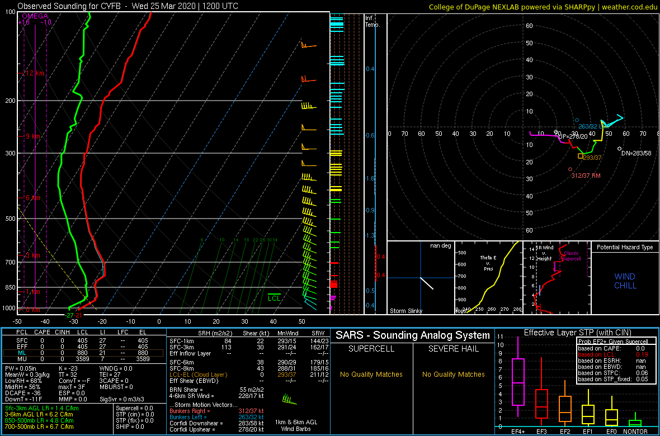660x436 pixels.
Task: Click the green NONTOR box plot
Action: click(x=635, y=419)
